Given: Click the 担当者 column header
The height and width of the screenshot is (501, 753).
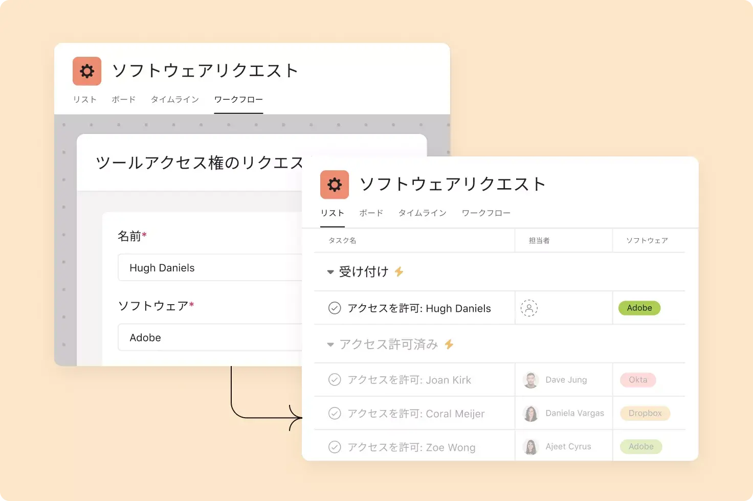Looking at the screenshot, I should point(539,240).
